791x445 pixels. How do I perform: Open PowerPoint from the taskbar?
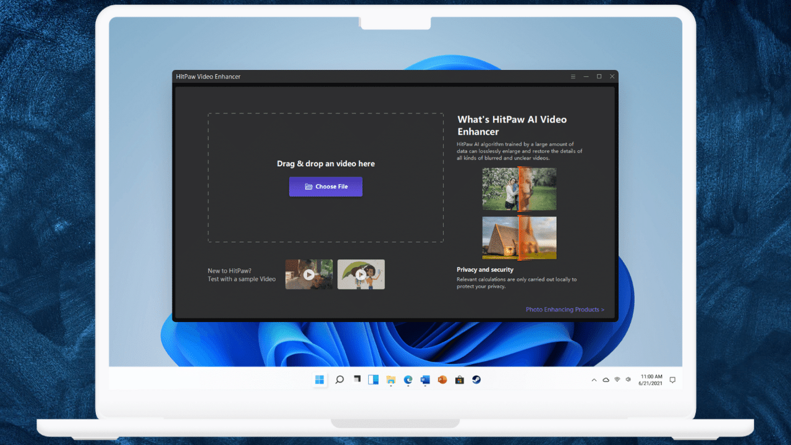442,379
